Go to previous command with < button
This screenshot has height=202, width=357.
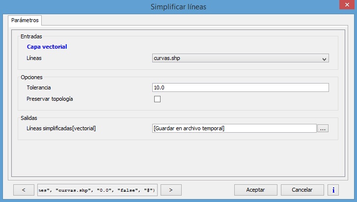coord(24,190)
